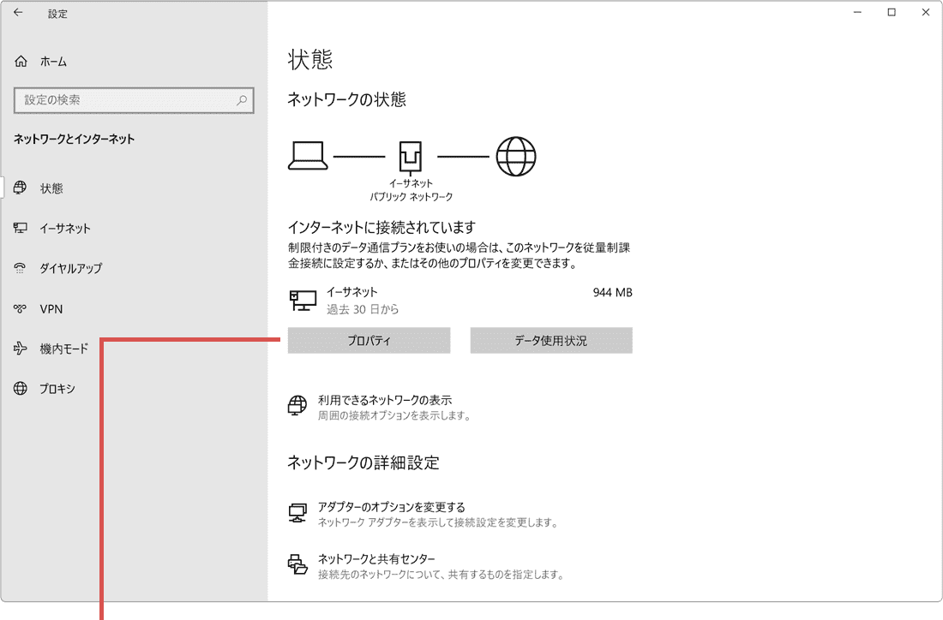Image resolution: width=943 pixels, height=620 pixels.
Task: Select the VPN icon in the sidebar
Action: [21, 308]
